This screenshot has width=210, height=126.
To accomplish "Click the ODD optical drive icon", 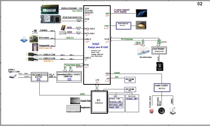I will tap(63, 33).
